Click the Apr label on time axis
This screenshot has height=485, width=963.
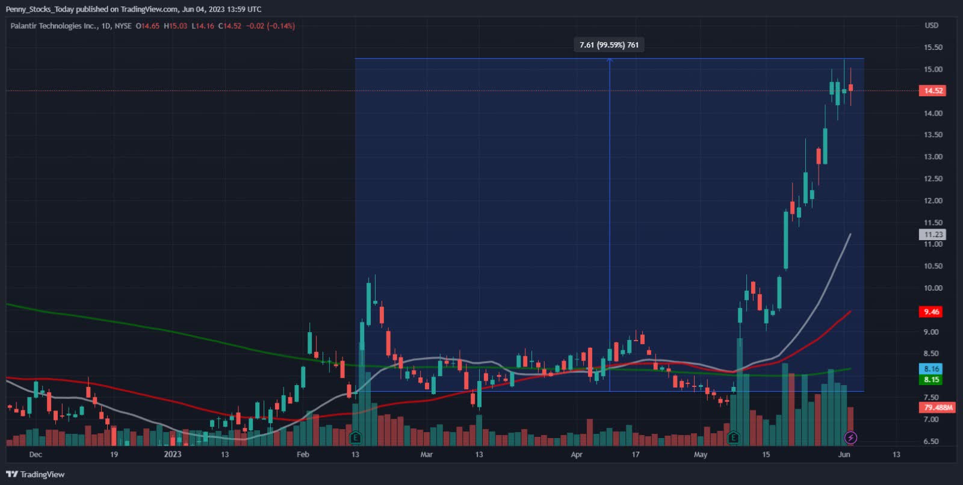576,454
